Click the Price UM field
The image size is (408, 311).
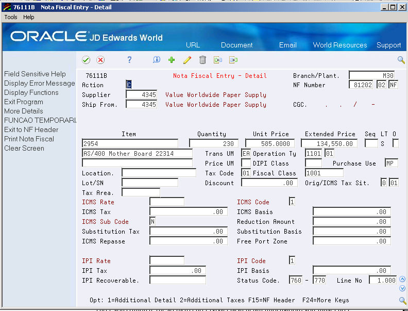tap(246, 163)
